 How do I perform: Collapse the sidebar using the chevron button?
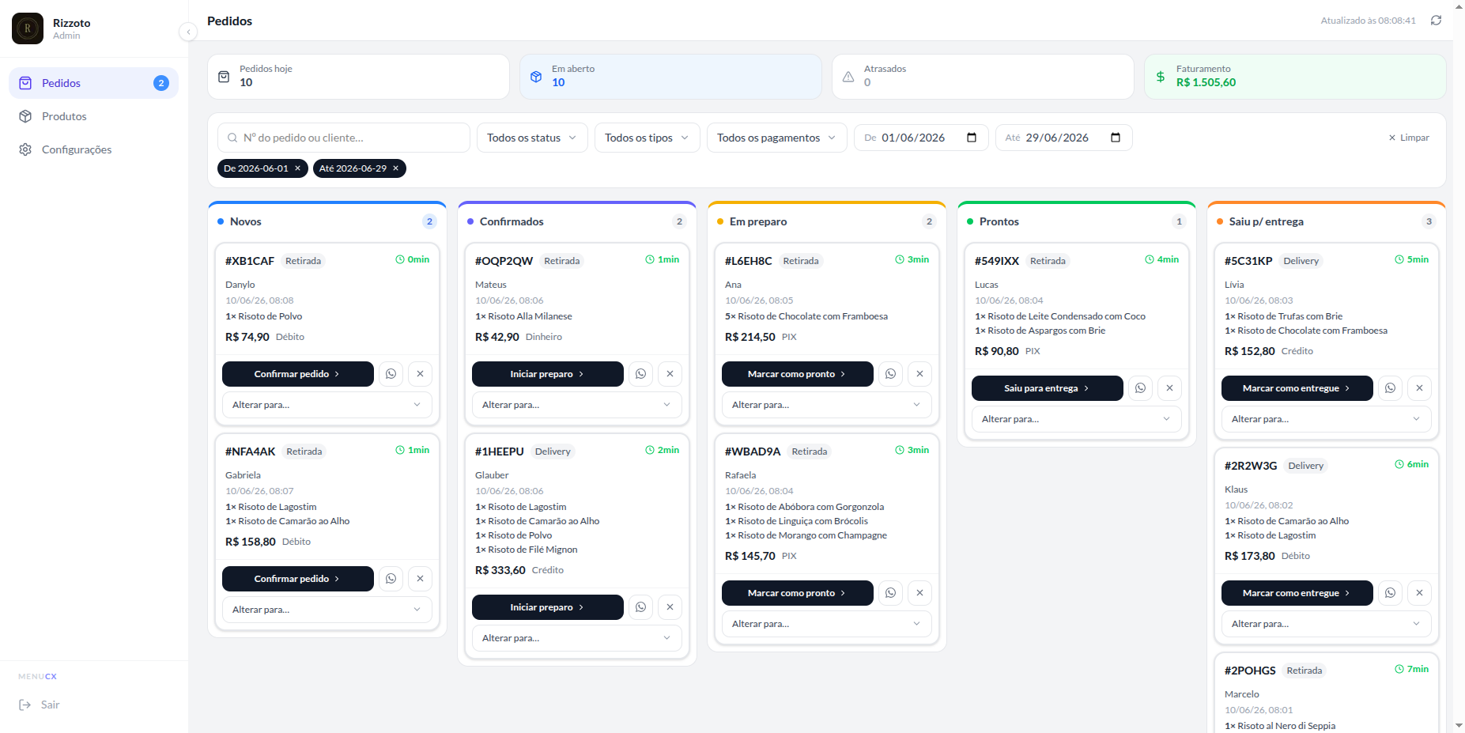[x=188, y=32]
